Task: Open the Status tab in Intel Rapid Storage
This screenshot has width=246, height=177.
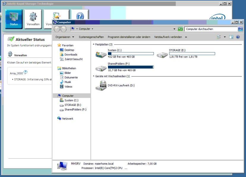Action: coord(14,19)
